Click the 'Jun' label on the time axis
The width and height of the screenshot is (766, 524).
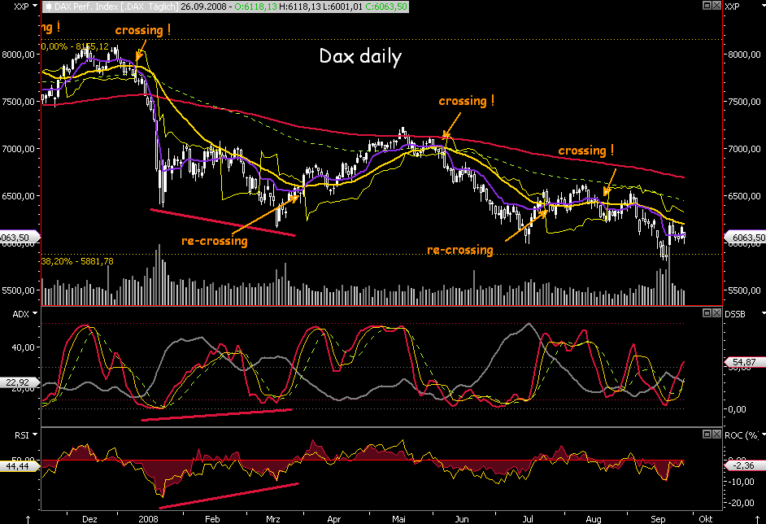pyautogui.click(x=462, y=519)
